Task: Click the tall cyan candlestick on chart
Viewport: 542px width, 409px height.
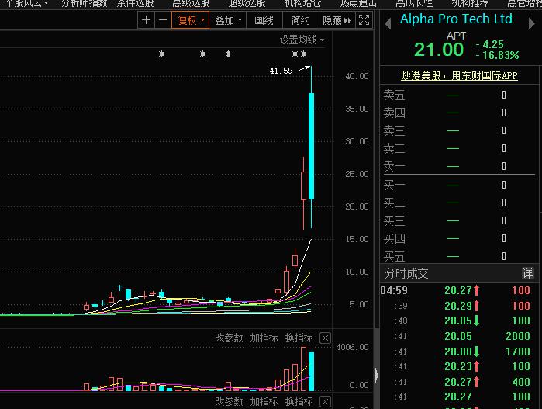Action: click(311, 146)
